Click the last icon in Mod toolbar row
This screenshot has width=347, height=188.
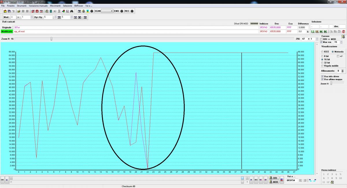click(85, 17)
